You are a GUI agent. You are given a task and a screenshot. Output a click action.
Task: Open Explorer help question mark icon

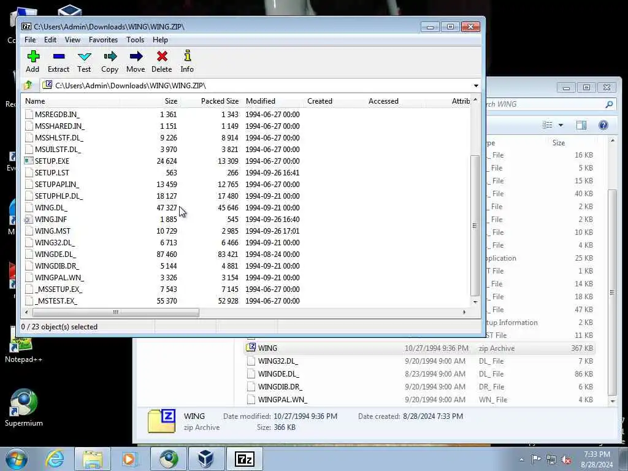pos(603,125)
